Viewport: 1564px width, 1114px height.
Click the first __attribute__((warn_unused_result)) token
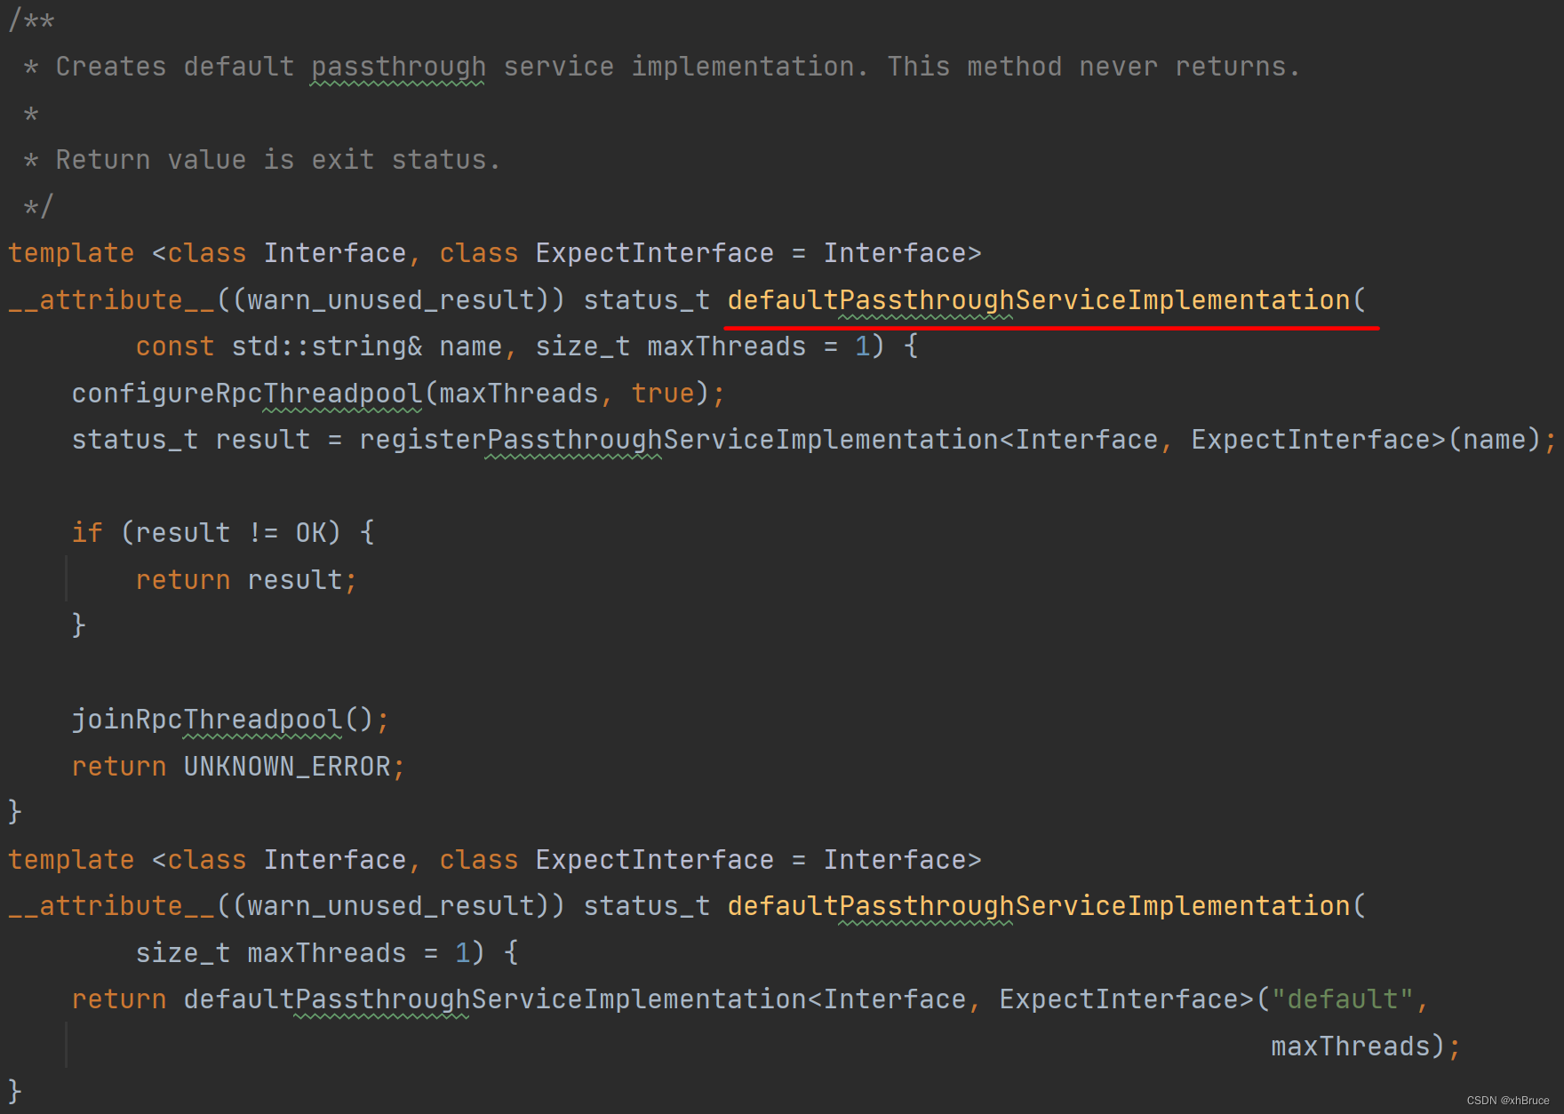(x=286, y=300)
